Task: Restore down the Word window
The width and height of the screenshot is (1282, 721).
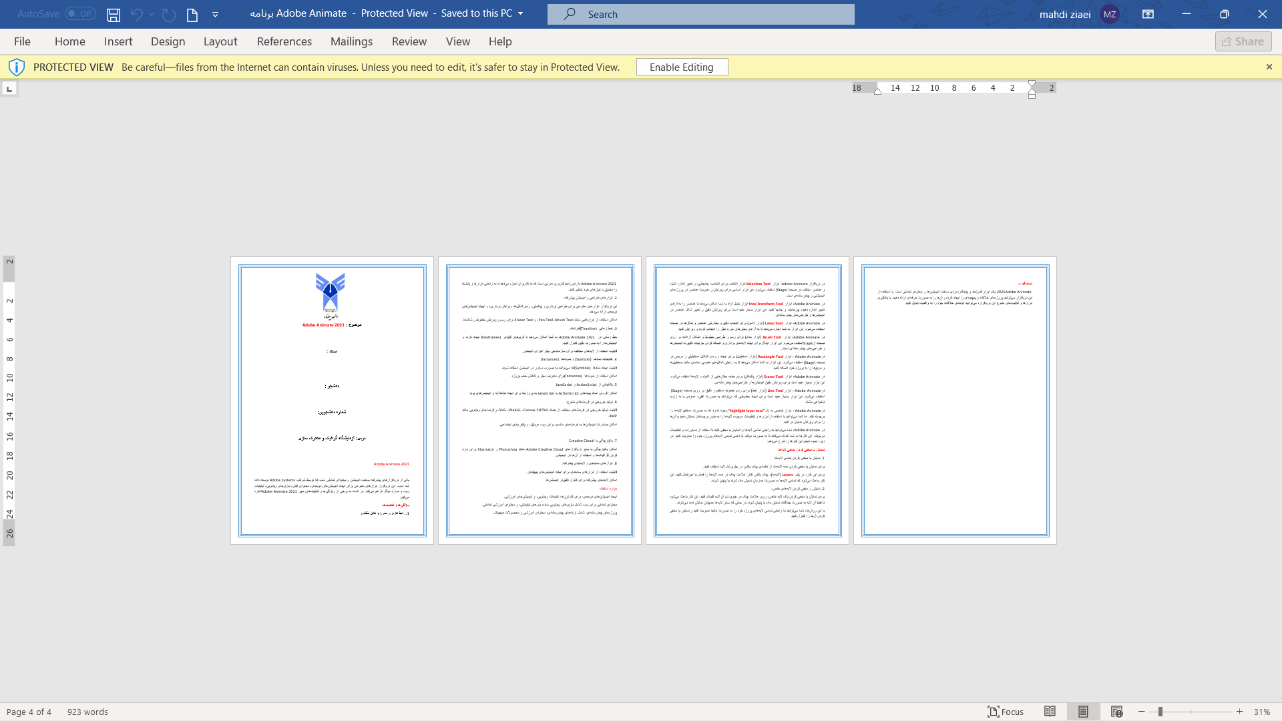Action: pyautogui.click(x=1225, y=14)
